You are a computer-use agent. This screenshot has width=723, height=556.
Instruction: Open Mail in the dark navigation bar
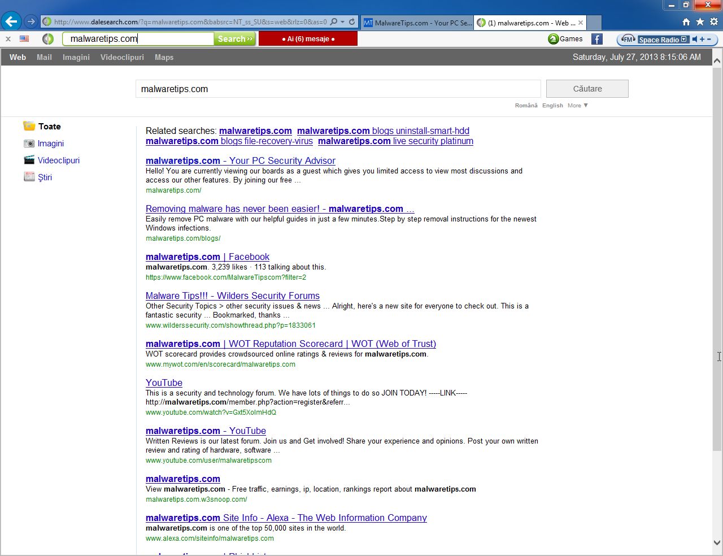[44, 57]
